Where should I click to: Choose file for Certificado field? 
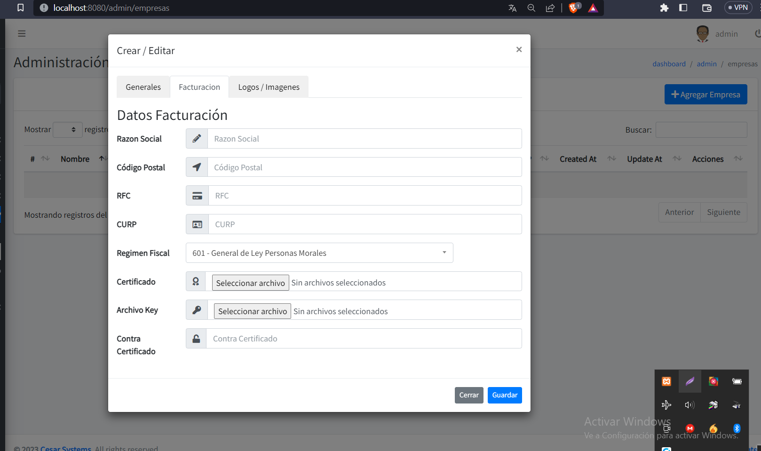tap(250, 283)
